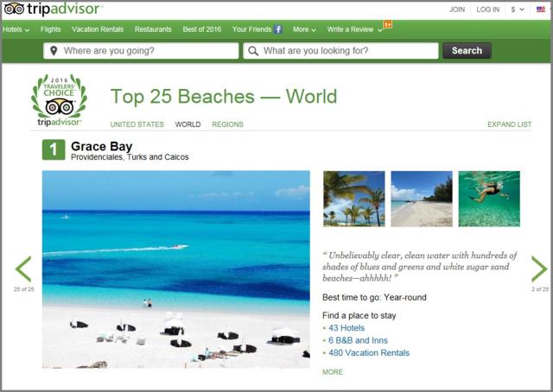
Task: Click the 'Top 25 Beaches — World' heading
Action: click(224, 97)
